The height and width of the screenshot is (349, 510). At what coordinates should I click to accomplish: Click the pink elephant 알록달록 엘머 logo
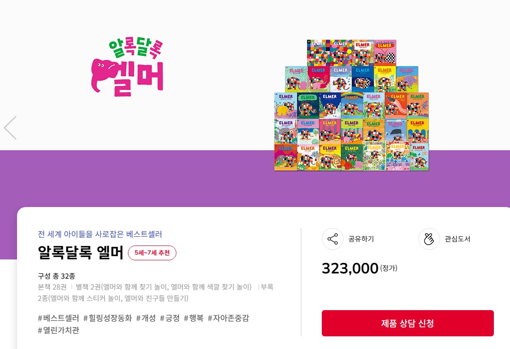[x=127, y=67]
